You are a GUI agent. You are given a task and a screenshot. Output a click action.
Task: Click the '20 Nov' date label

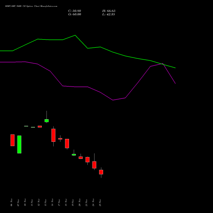[80, 202]
